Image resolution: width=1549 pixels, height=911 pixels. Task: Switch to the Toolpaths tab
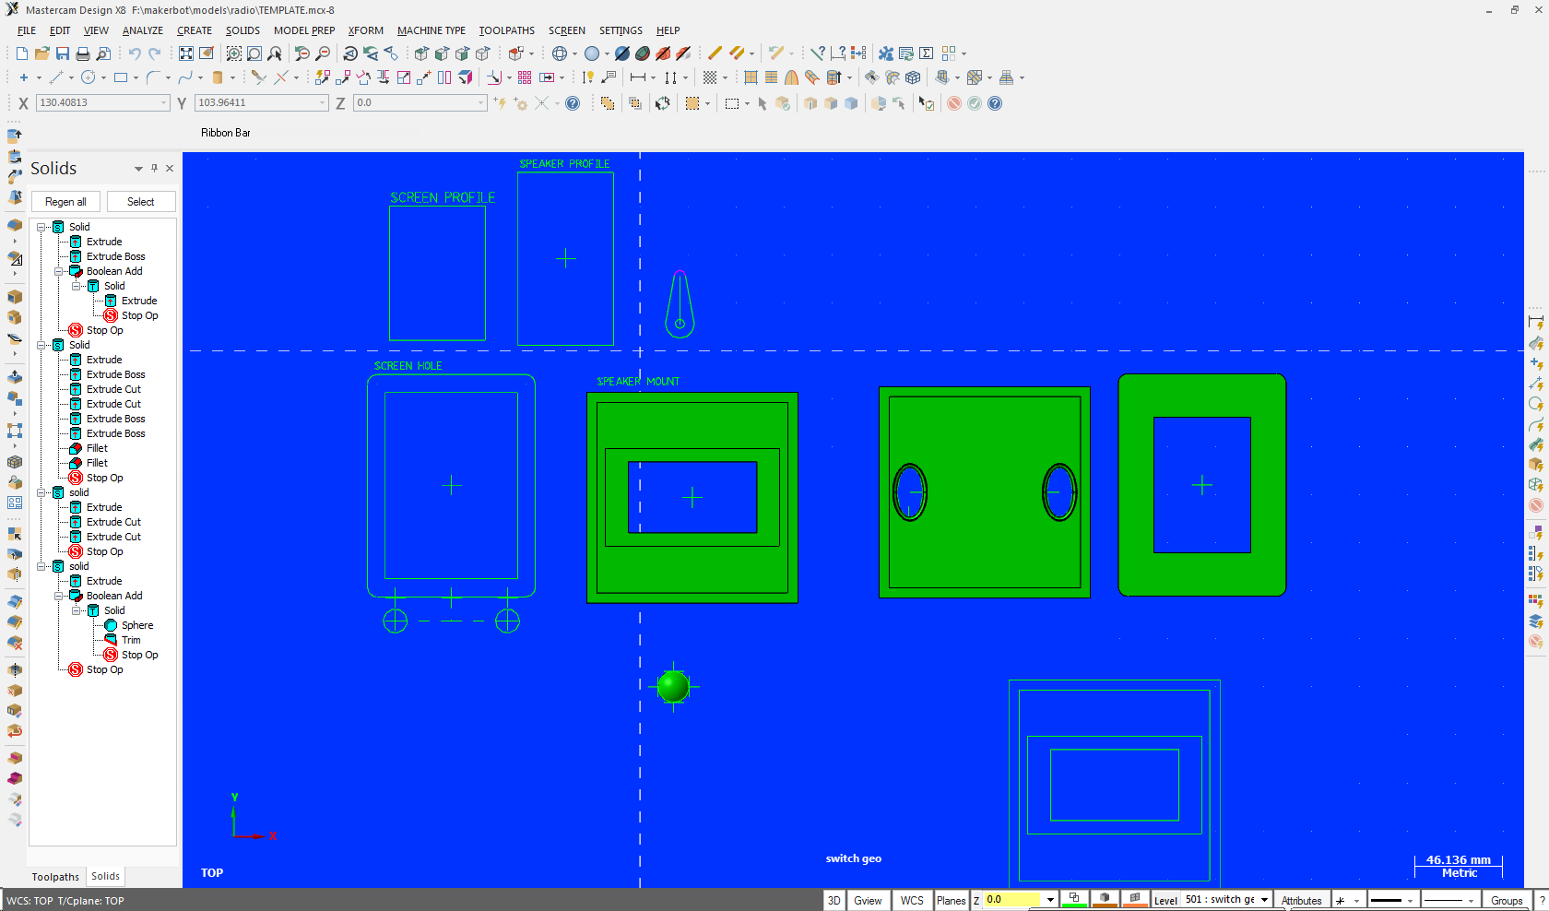click(x=55, y=877)
